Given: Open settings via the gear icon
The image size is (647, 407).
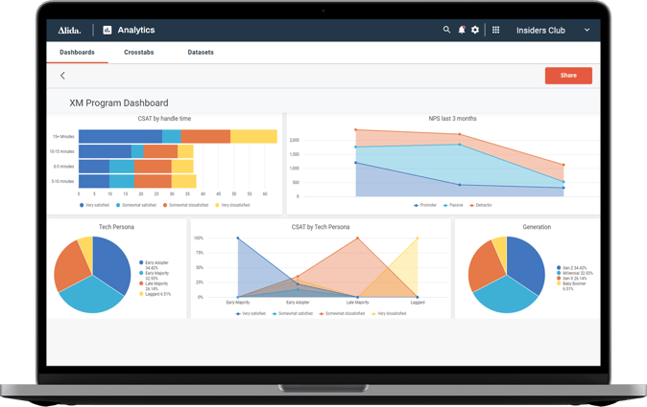Looking at the screenshot, I should click(x=474, y=30).
